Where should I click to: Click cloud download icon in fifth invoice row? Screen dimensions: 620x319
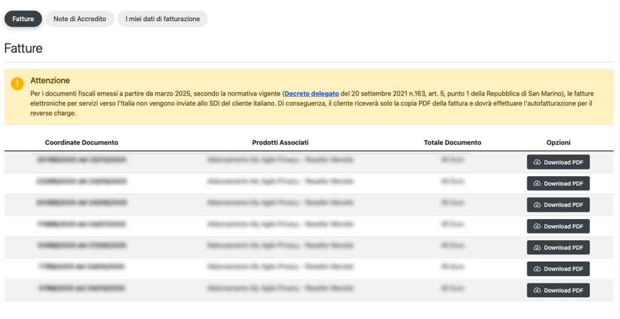click(x=537, y=248)
